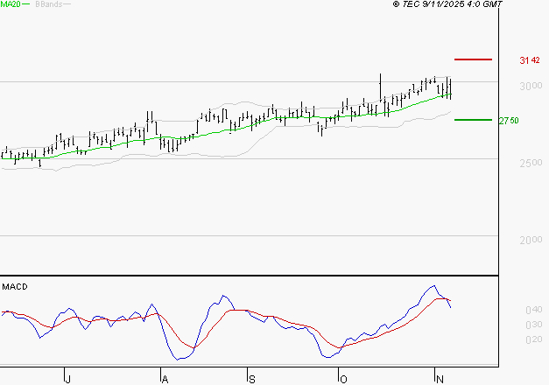The height and width of the screenshot is (385, 549).
Task: Click the MACD panel title
Action: tap(15, 287)
